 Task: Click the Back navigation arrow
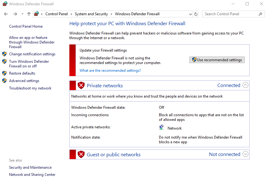(6, 14)
